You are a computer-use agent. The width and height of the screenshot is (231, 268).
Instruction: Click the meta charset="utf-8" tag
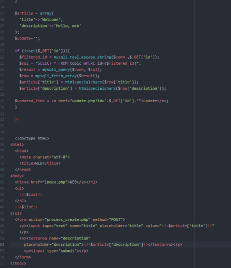pyautogui.click(x=45, y=157)
